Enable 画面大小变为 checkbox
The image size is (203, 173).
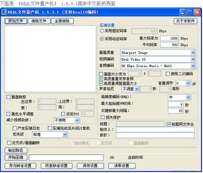101,74
